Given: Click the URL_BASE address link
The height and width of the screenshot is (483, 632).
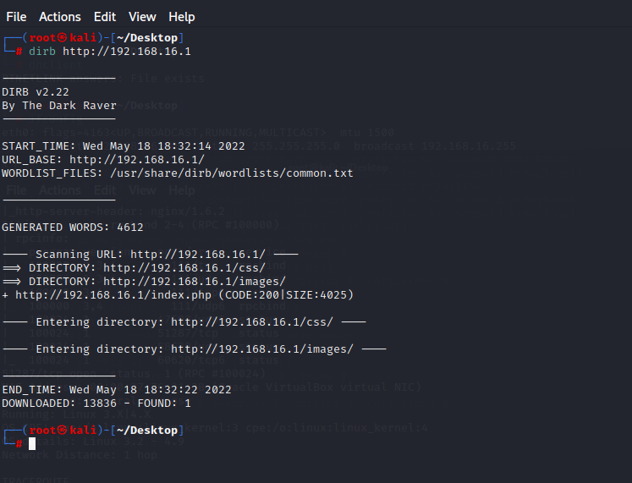Looking at the screenshot, I should click(x=137, y=160).
